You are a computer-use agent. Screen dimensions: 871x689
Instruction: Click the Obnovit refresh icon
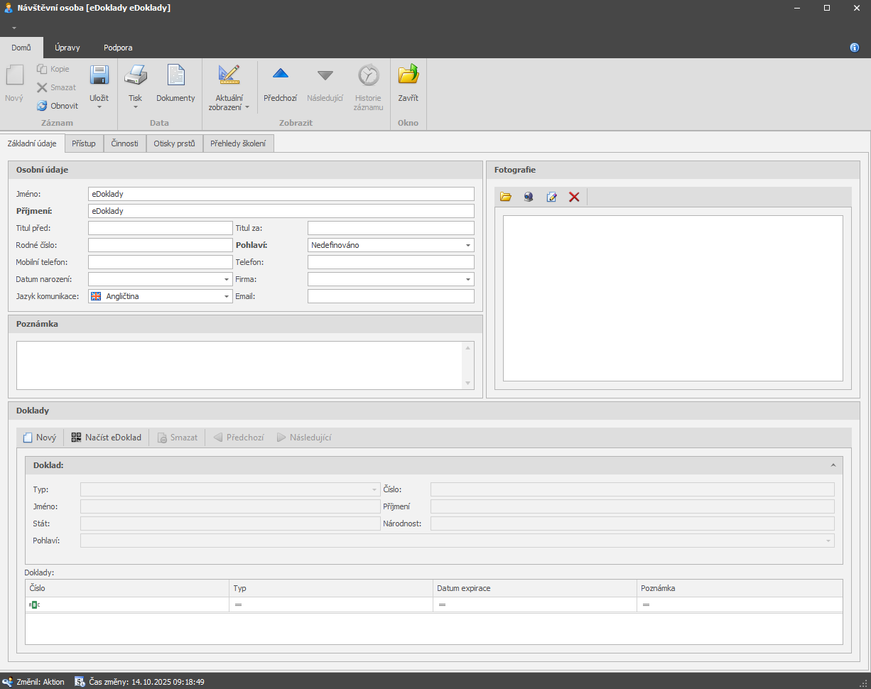(x=42, y=106)
